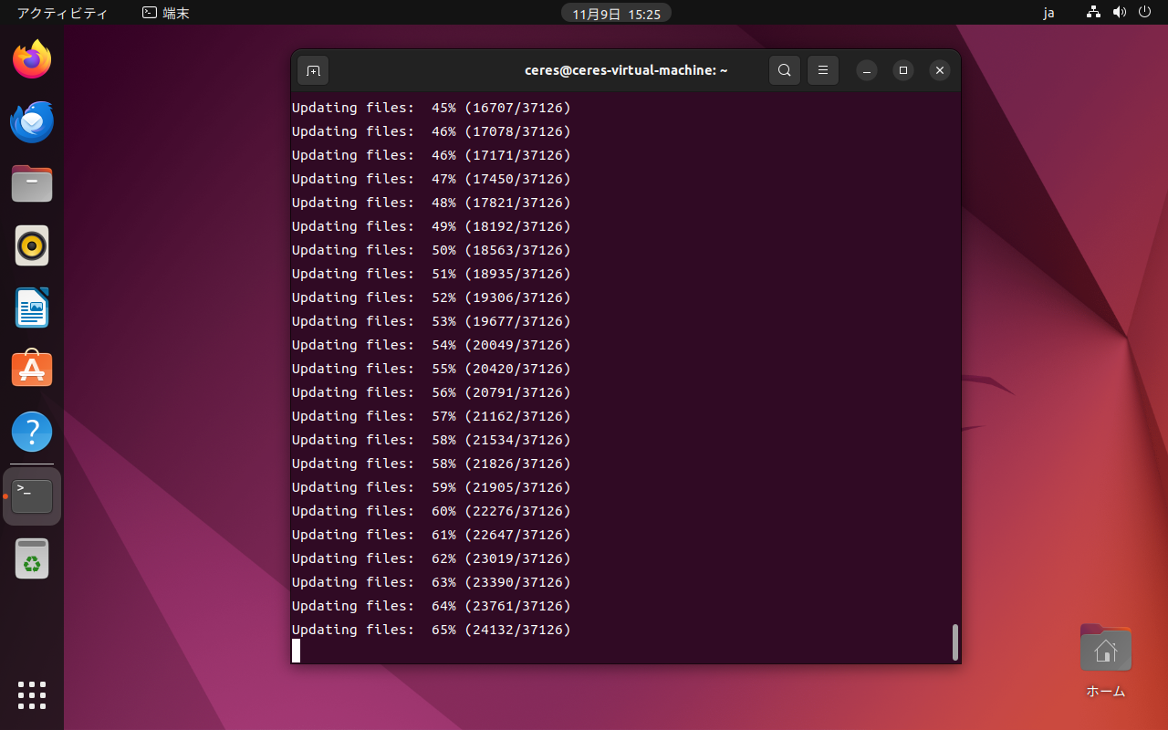Open the 端末 app menu in top bar
1168x730 pixels.
tap(166, 14)
